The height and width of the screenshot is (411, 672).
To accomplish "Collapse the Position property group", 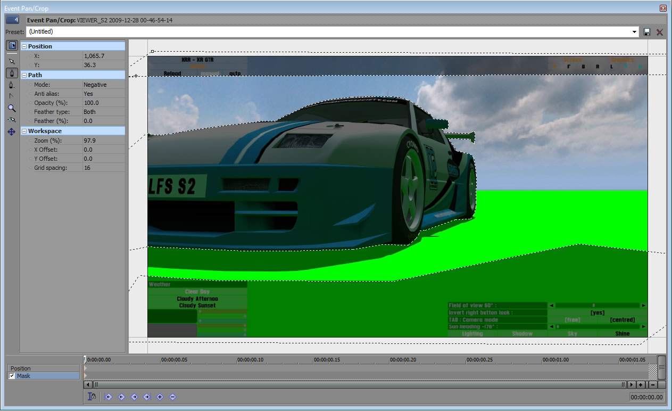I will pyautogui.click(x=24, y=46).
